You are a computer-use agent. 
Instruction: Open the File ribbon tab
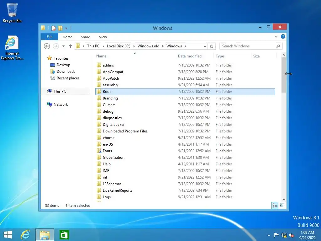point(50,37)
